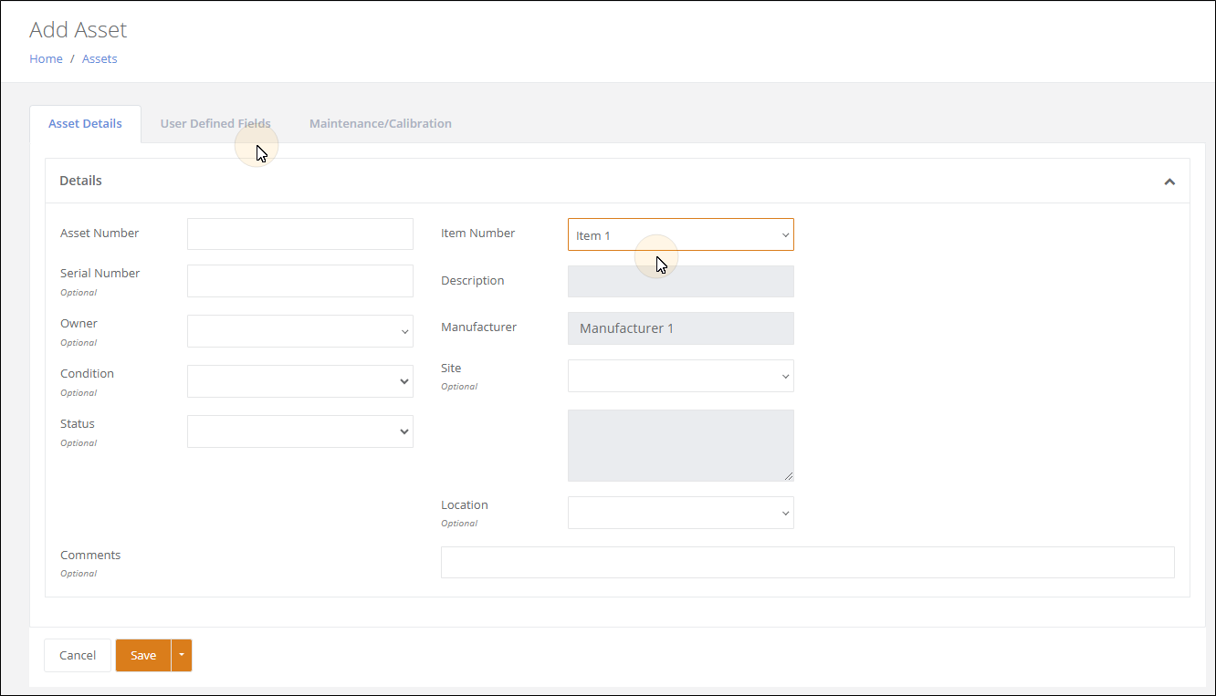Click the Asset Number label
This screenshot has width=1216, height=696.
(x=100, y=233)
